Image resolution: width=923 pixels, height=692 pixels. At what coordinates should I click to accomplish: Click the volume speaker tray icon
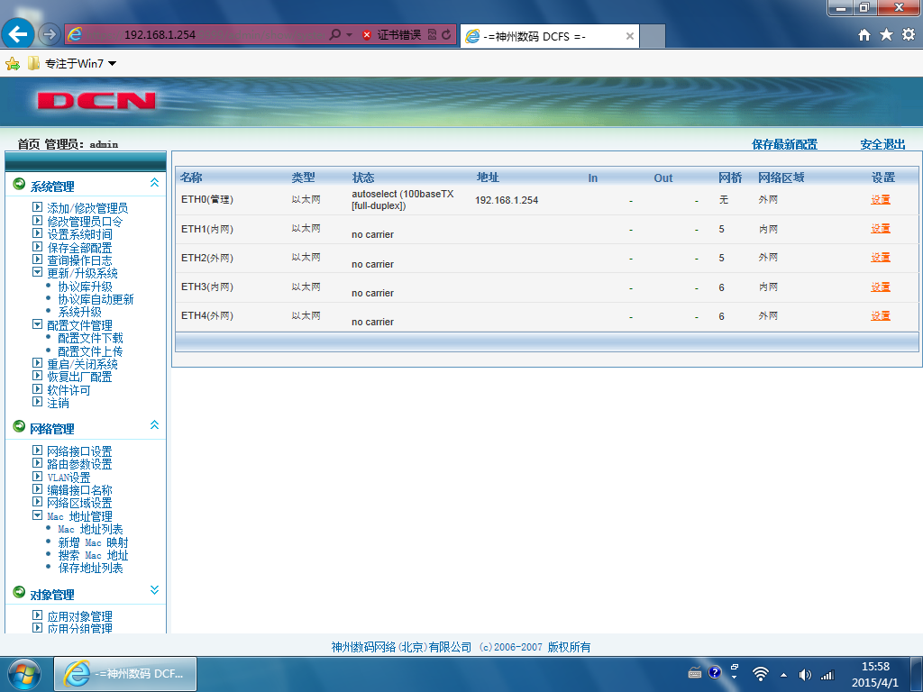[x=805, y=675]
